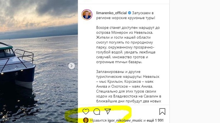Click the line mentioning Владивосток and Сахалин

(129, 96)
